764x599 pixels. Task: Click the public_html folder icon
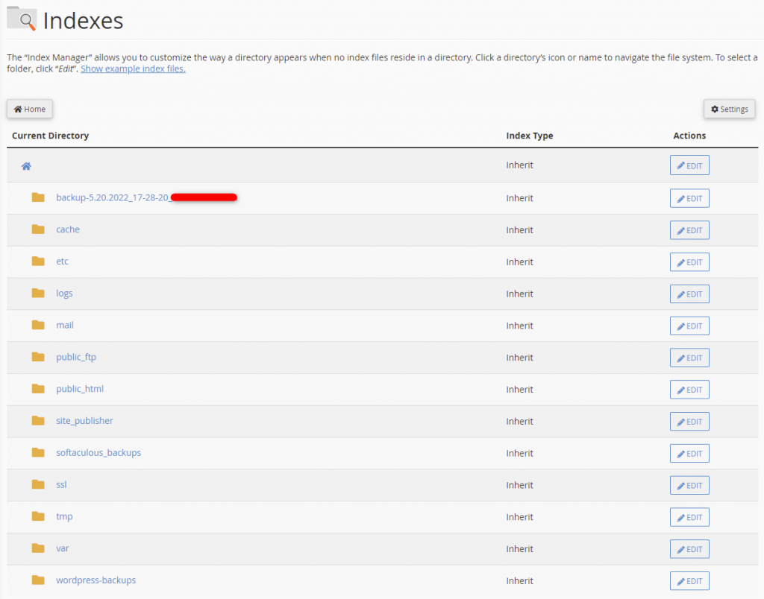tap(38, 388)
